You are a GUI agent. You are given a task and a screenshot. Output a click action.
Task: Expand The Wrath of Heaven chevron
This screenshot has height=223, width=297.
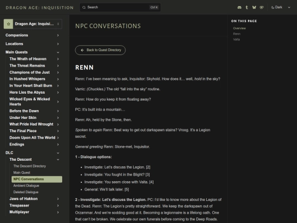click(x=58, y=59)
